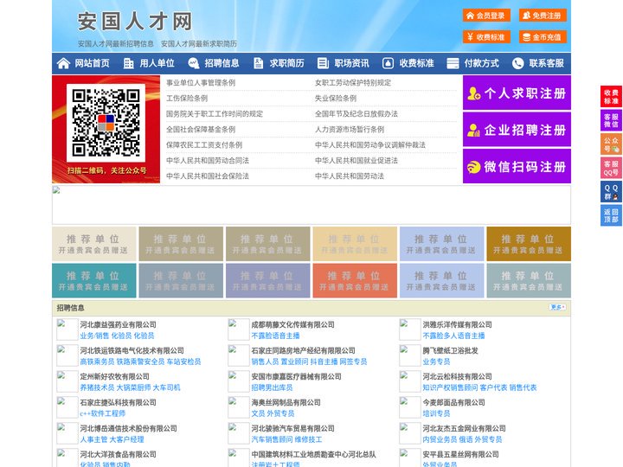This screenshot has width=623, height=467.
Task: Click the brown 推荐单位 tile in the first row
Action: 529,244
